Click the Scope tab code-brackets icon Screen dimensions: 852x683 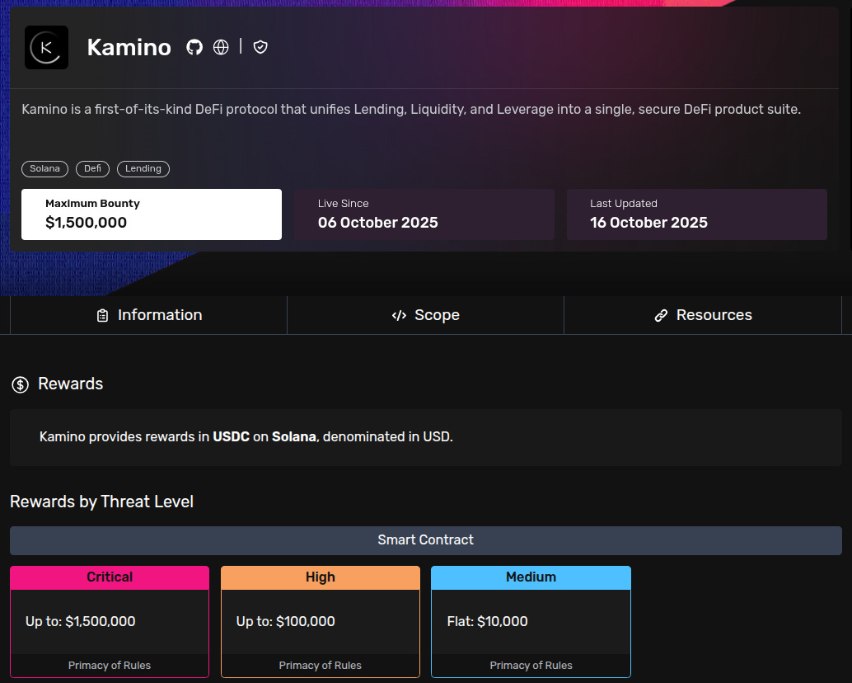(x=399, y=315)
